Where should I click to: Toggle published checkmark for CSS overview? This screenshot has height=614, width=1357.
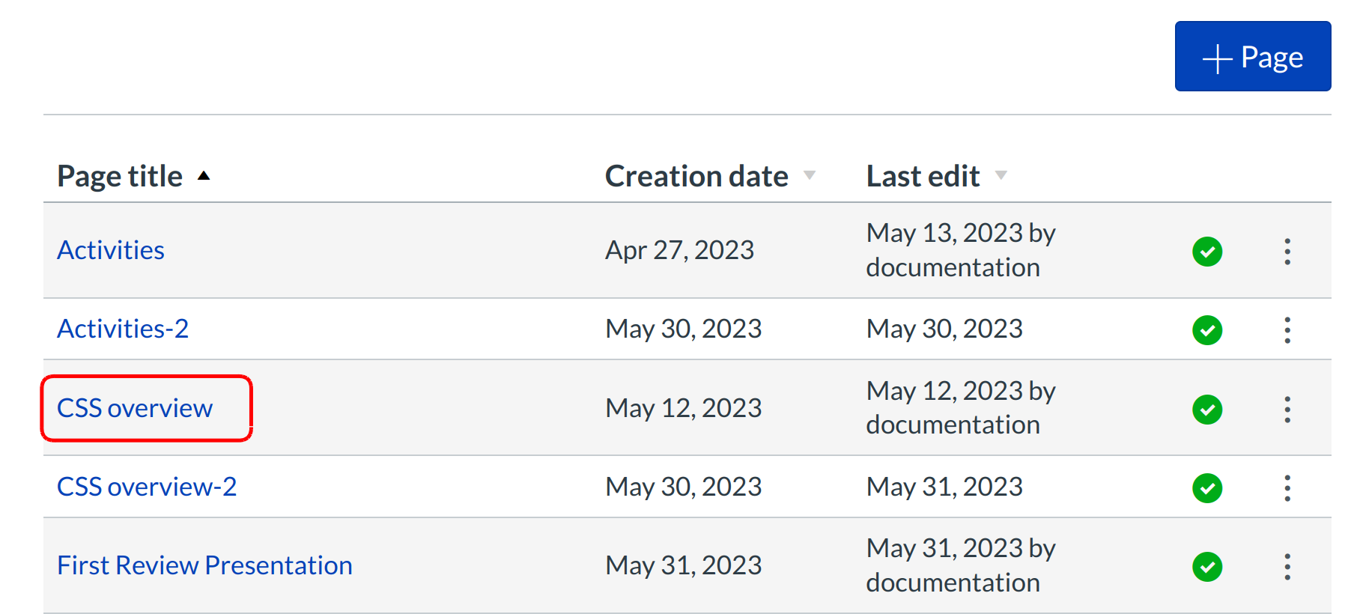point(1206,410)
